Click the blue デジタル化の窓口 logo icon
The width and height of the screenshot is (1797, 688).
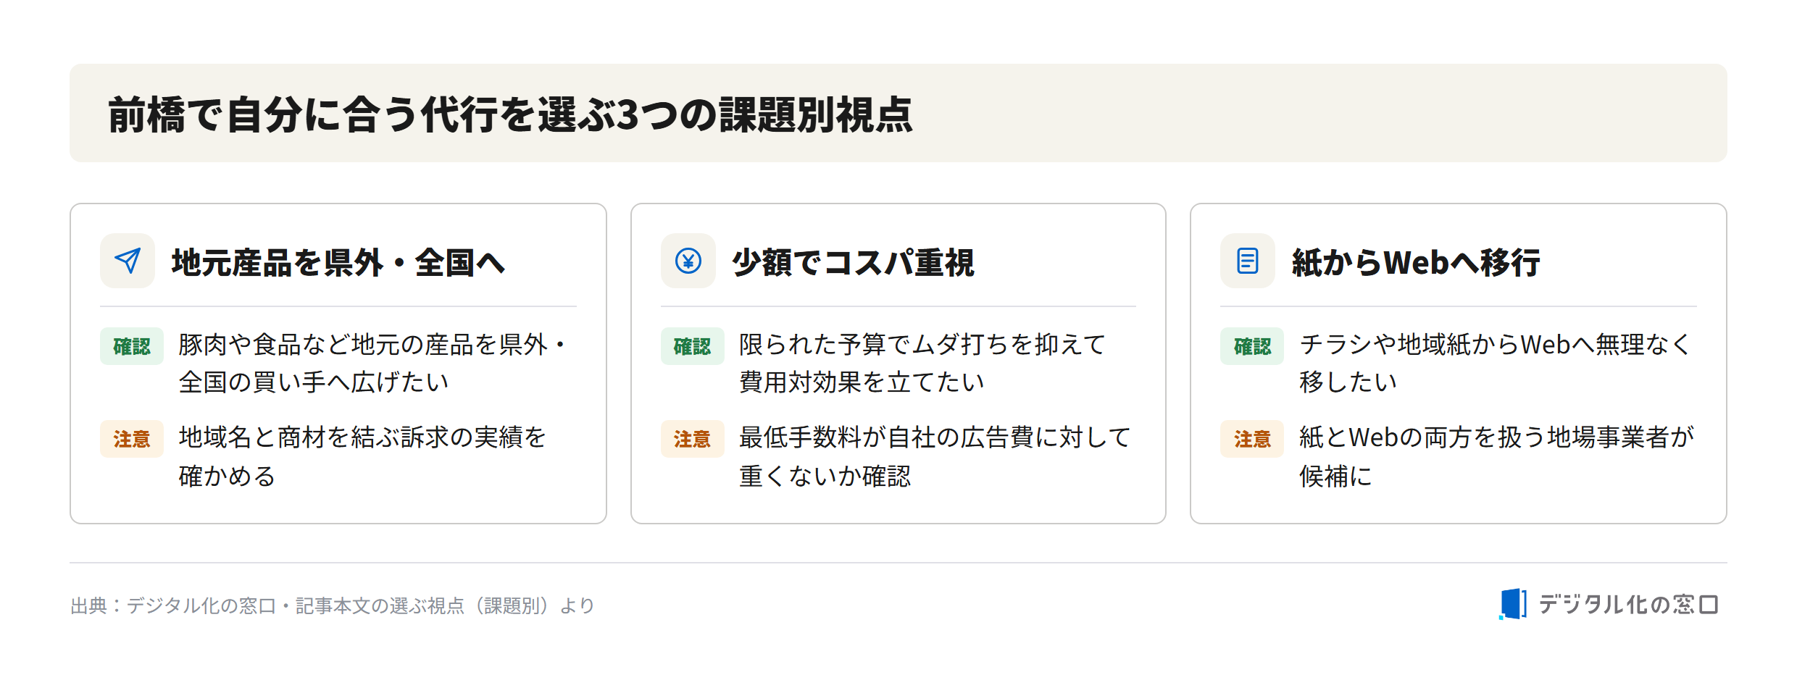(1513, 604)
